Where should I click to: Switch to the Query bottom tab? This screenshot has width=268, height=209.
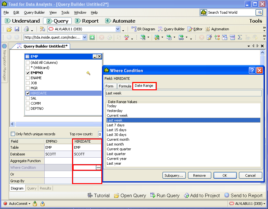tap(32, 188)
